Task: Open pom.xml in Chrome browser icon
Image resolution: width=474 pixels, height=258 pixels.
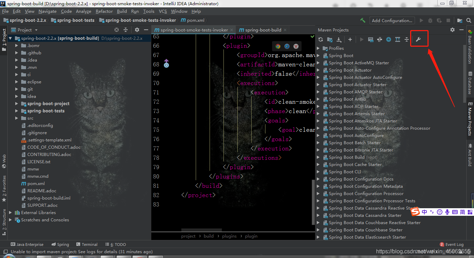Action: click(278, 46)
